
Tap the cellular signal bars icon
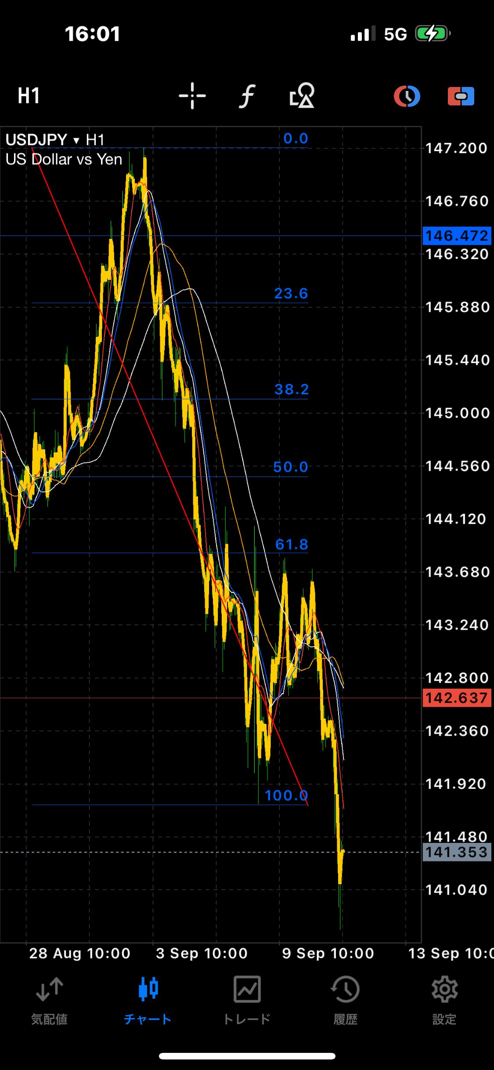(363, 33)
